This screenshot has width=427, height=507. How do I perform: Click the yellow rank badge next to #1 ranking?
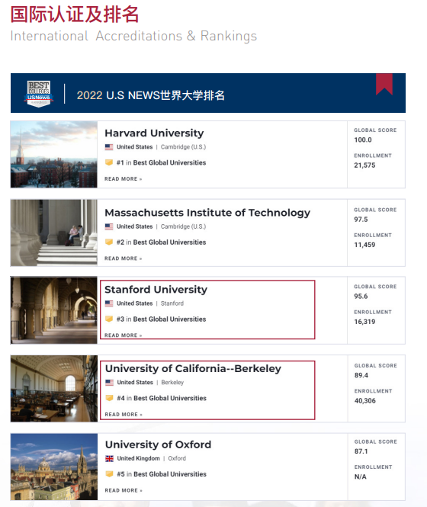pos(109,162)
